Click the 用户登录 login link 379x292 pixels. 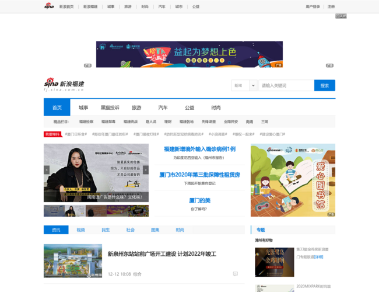pyautogui.click(x=313, y=7)
